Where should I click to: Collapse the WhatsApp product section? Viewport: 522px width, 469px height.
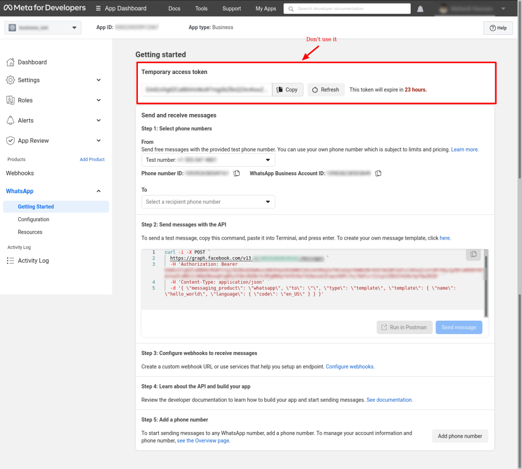point(99,191)
